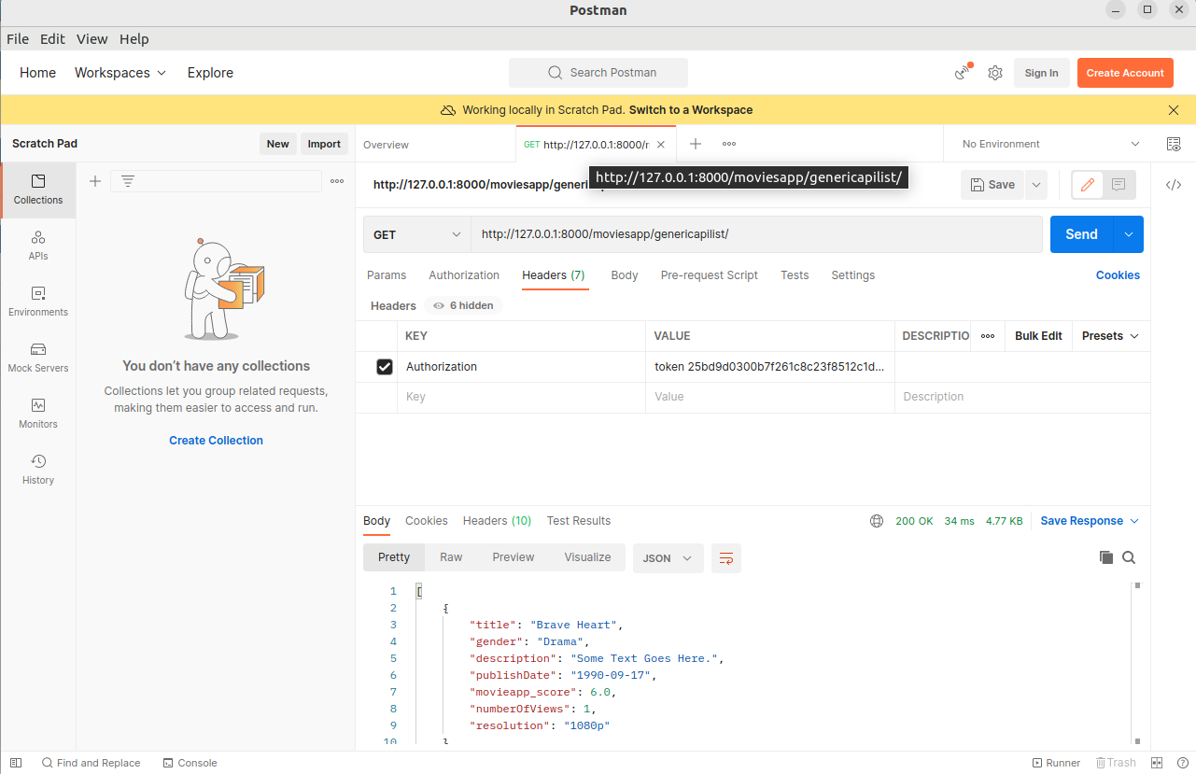
Task: Click the Sign In button
Action: point(1041,73)
